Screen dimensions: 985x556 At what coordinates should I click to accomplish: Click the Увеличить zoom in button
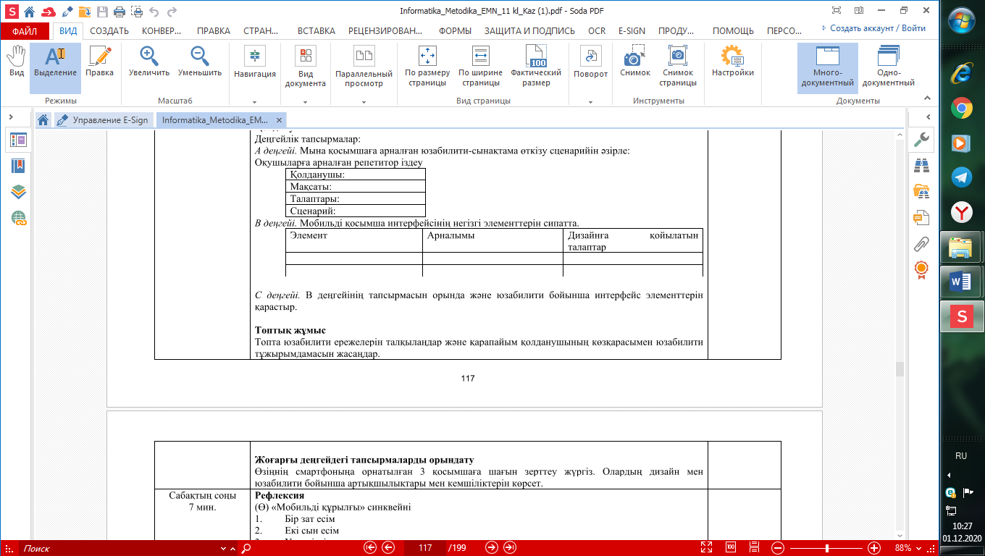click(x=149, y=62)
